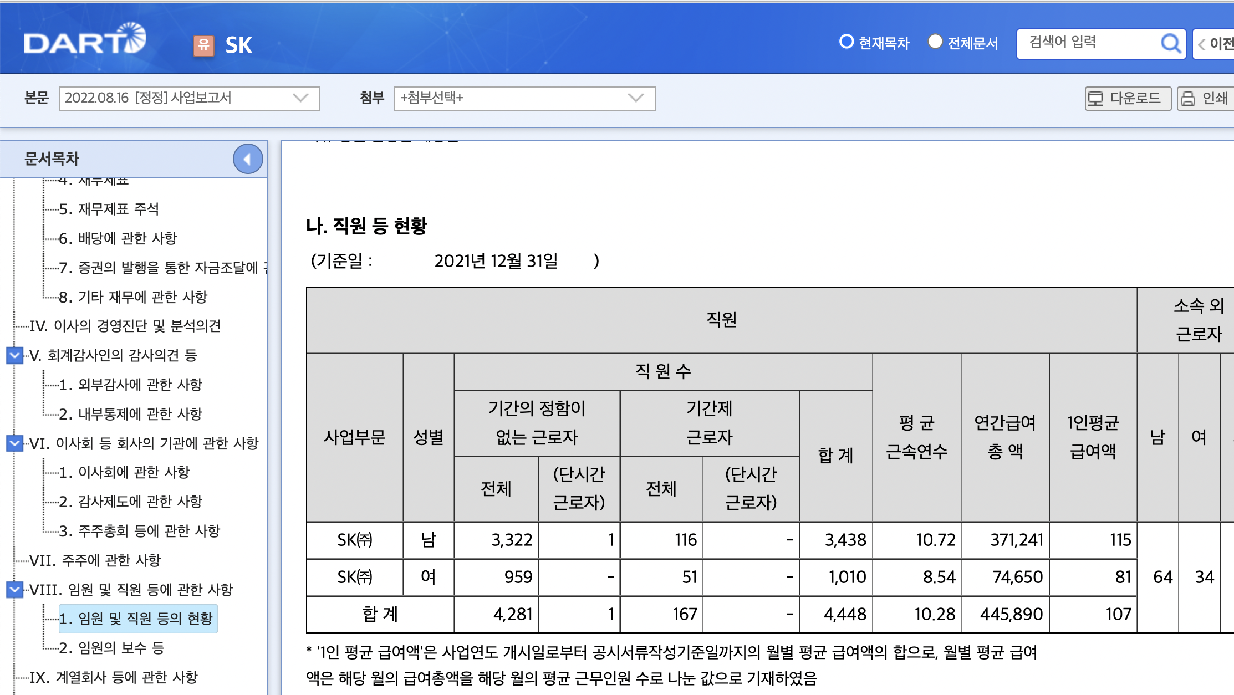This screenshot has height=695, width=1234.
Task: Collapse the V. 회계감사인의 감사의견 등 section
Action: [15, 355]
